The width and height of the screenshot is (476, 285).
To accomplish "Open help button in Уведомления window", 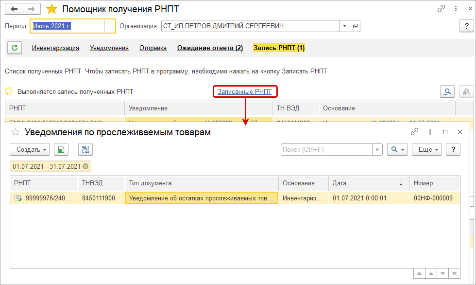I will click(x=453, y=149).
